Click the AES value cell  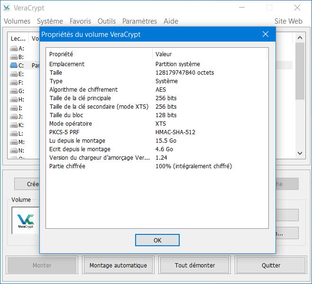click(161, 90)
